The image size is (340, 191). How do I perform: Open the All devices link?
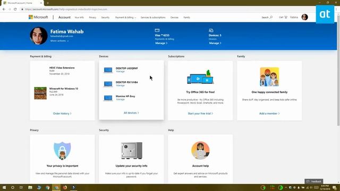click(131, 113)
